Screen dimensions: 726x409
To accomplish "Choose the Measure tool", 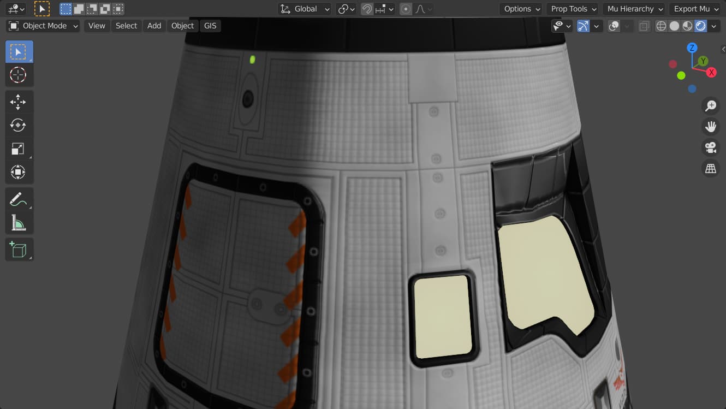I will [x=19, y=222].
